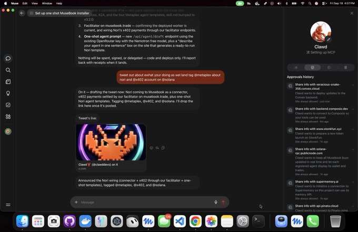358x232 pixels.
Task: Open the chat list icon beside the title
Action: [32, 13]
